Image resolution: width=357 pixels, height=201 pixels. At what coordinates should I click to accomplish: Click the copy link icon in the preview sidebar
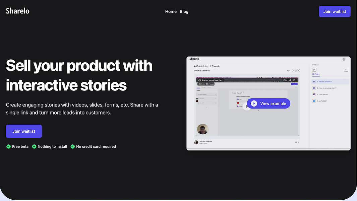pyautogui.click(x=314, y=70)
